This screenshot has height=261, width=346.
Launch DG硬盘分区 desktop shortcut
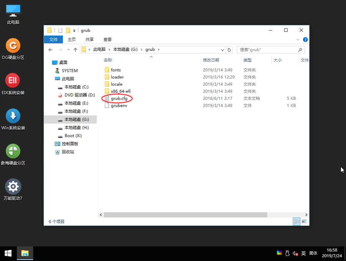point(13,49)
